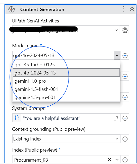Click the Content Generation title

tap(42, 10)
